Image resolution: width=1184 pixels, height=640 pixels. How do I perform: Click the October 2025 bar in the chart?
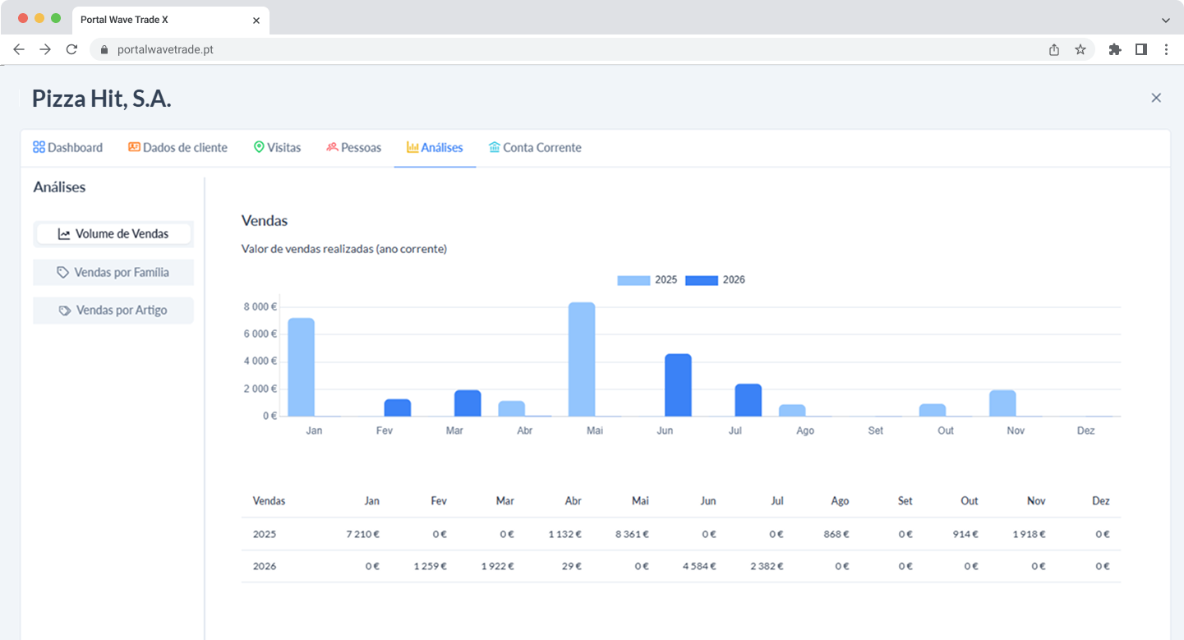(x=933, y=410)
